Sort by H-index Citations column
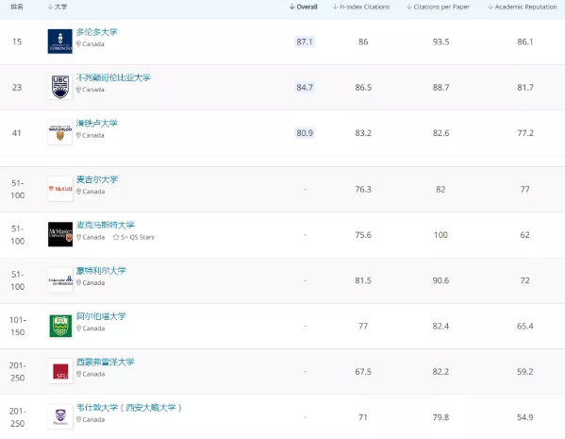This screenshot has height=439, width=565. 360,7
